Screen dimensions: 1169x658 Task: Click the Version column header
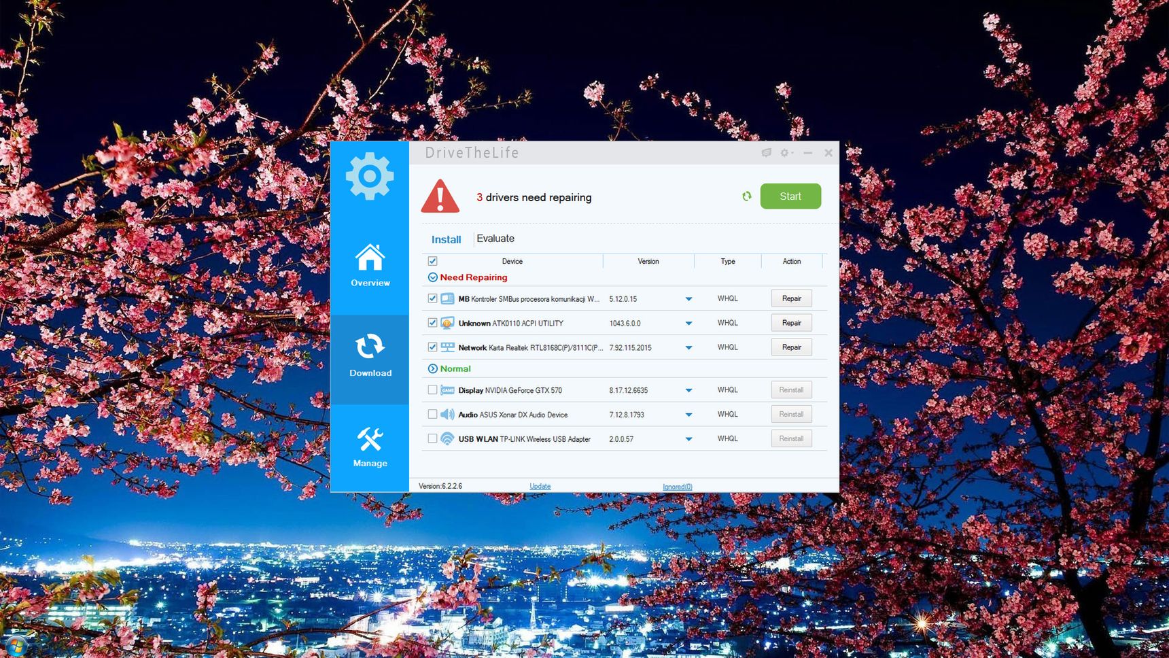click(x=648, y=261)
